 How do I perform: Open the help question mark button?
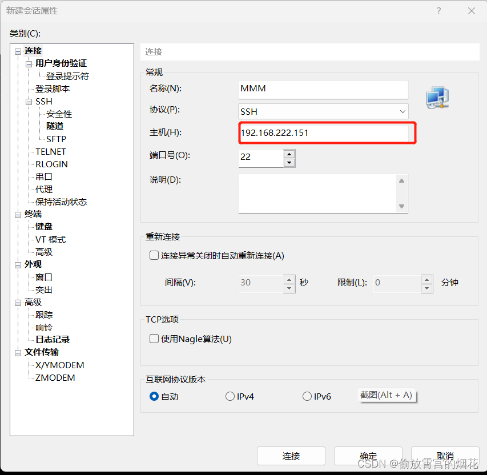pyautogui.click(x=438, y=11)
